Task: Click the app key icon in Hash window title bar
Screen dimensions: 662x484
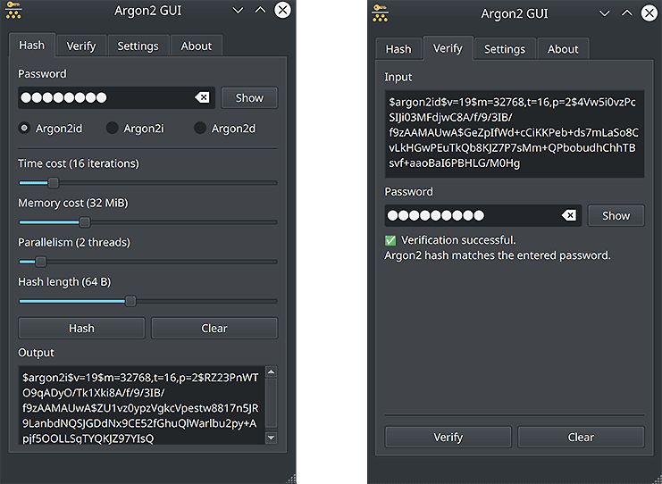Action: [x=13, y=10]
